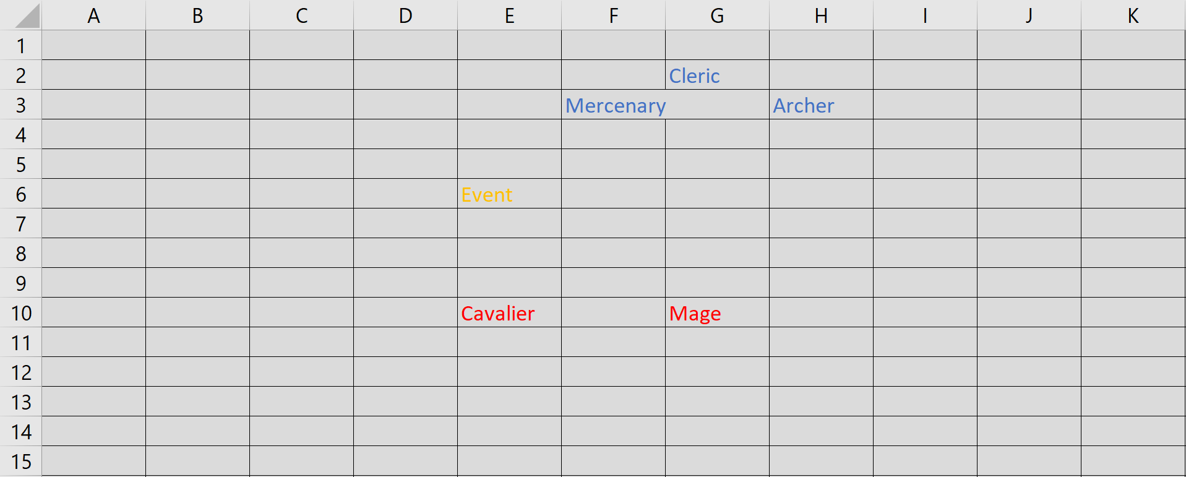
Task: Select entire column G via header
Action: (717, 15)
